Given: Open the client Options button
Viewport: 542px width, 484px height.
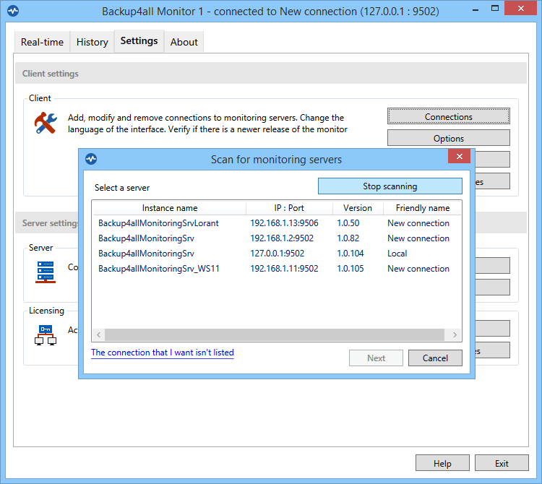Looking at the screenshot, I should [449, 138].
